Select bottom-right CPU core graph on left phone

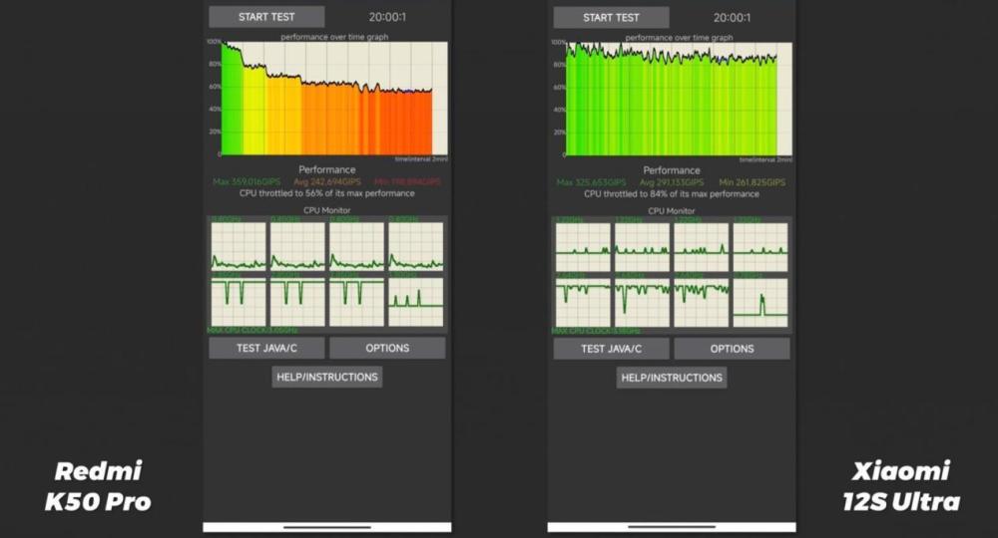(416, 302)
